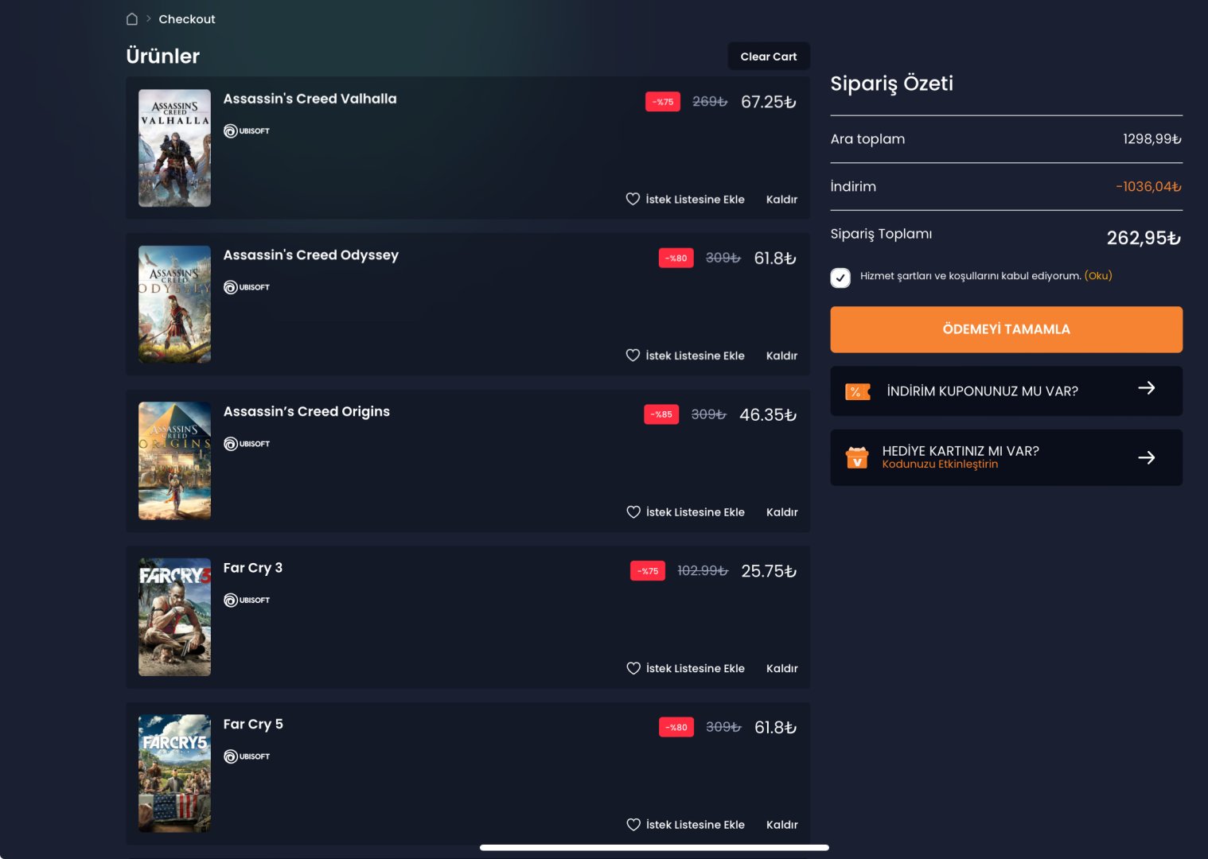The width and height of the screenshot is (1208, 859).
Task: Open Assassin's Creed Origins cover thumbnail
Action: click(175, 461)
